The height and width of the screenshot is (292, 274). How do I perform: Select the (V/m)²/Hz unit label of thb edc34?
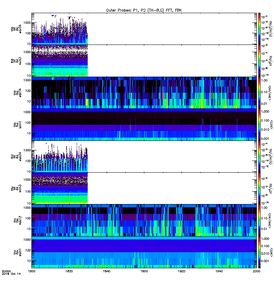tap(271, 29)
